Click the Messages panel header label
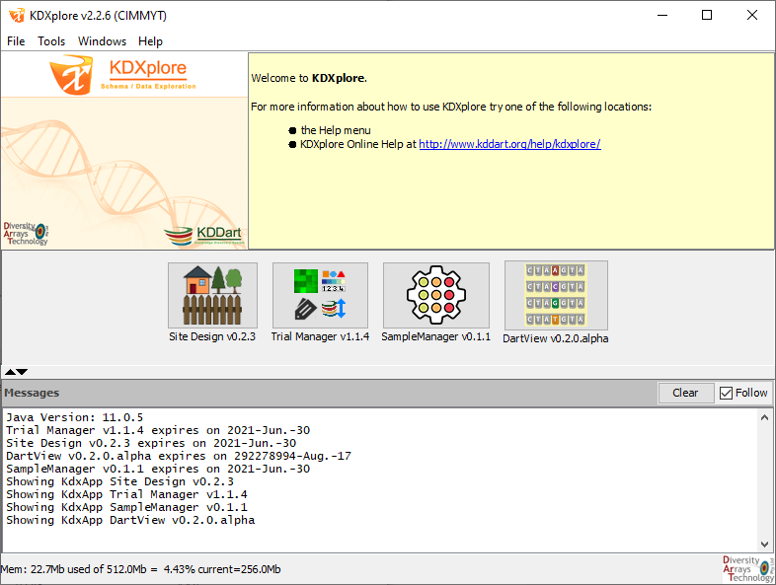 [x=32, y=393]
